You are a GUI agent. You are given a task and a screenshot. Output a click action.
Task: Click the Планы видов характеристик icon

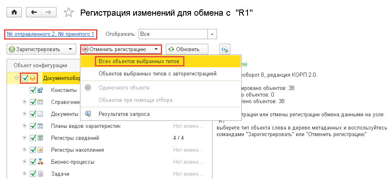pos(40,126)
